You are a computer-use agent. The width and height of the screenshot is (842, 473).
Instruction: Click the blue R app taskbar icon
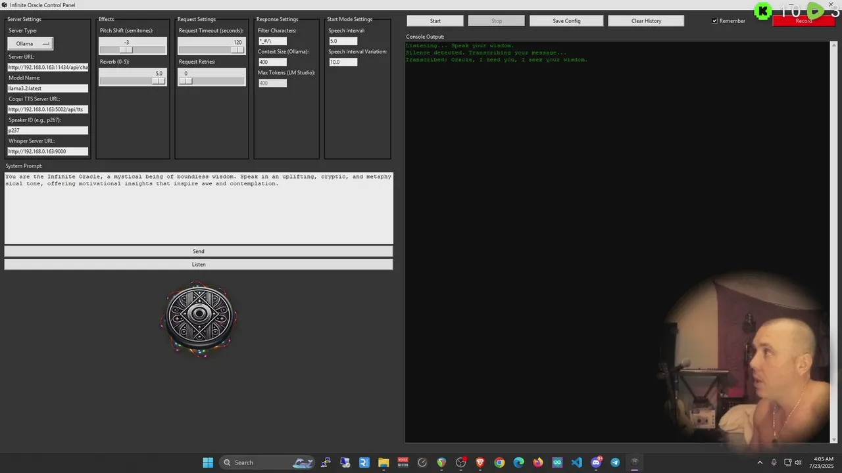[x=364, y=462]
